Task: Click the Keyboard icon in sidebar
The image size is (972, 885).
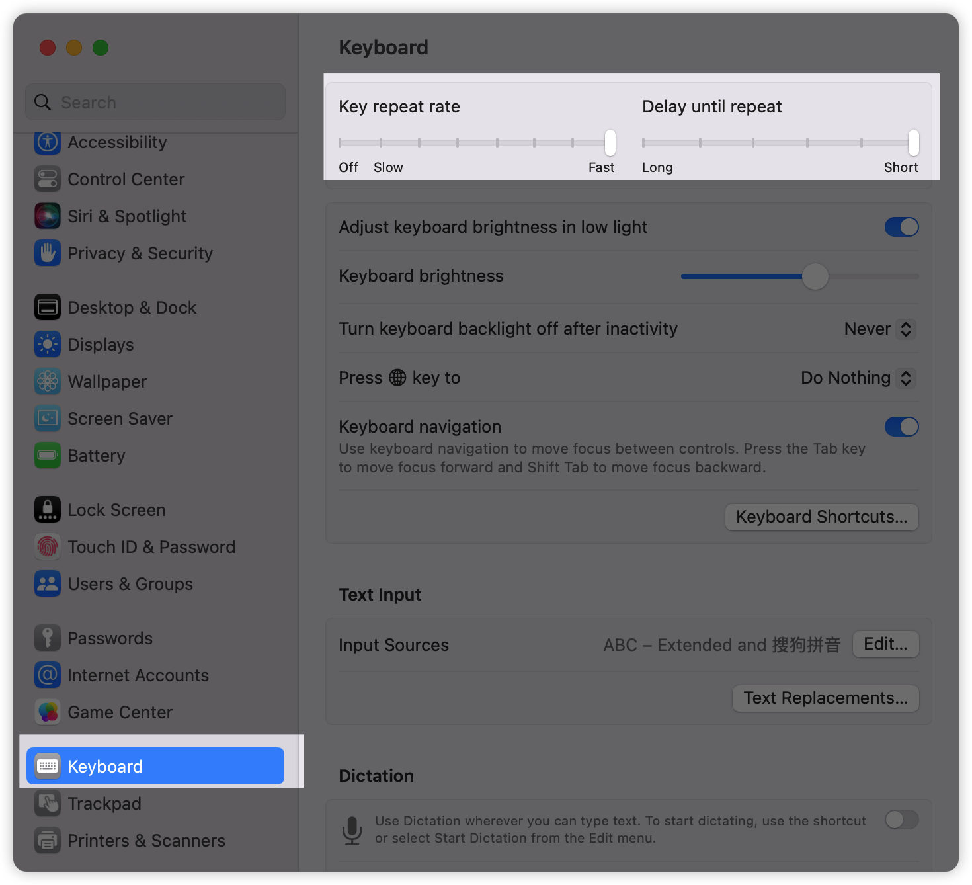Action: click(x=48, y=767)
